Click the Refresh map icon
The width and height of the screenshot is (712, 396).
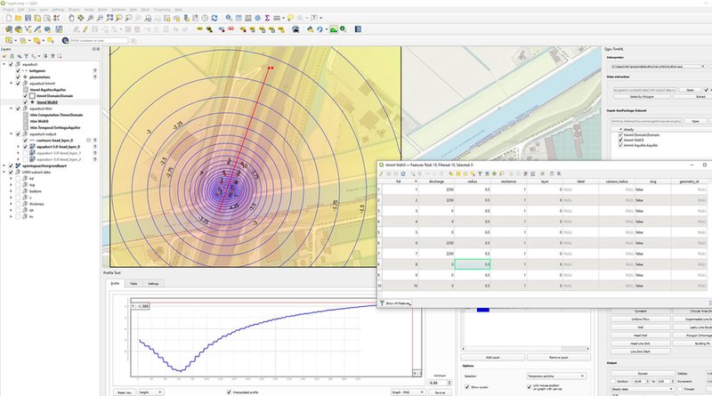(214, 18)
